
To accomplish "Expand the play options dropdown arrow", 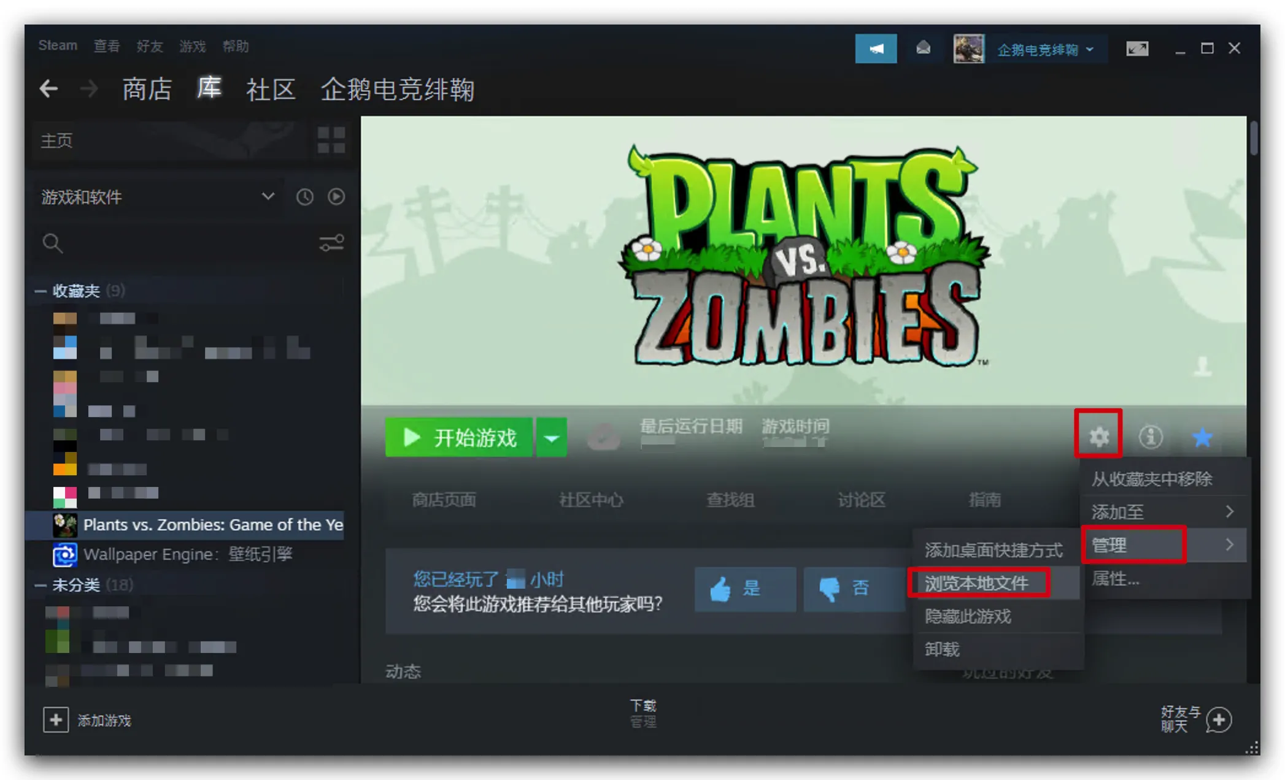I will click(552, 437).
